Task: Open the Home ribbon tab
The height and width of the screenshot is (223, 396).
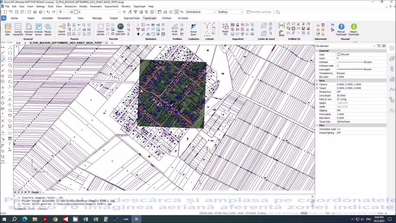Action: point(14,18)
